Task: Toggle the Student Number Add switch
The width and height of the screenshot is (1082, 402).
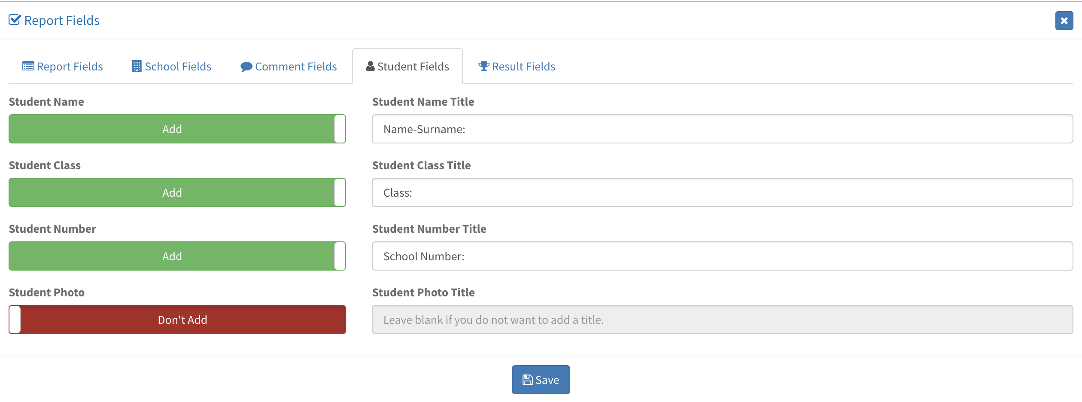Action: point(177,256)
